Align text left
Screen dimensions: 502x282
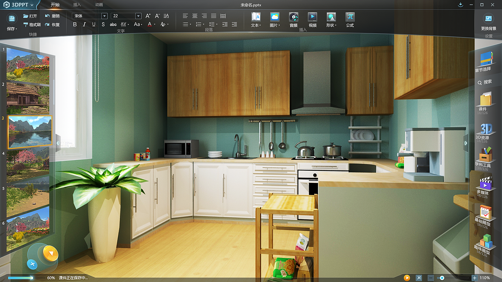click(185, 16)
